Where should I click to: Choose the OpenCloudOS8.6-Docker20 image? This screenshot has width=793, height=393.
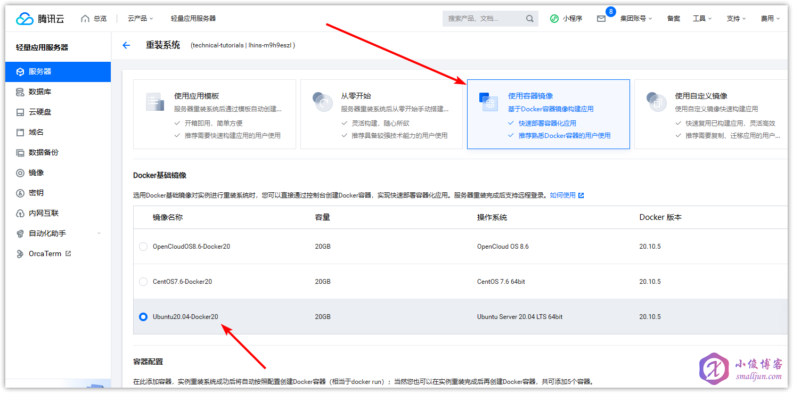pyautogui.click(x=143, y=246)
